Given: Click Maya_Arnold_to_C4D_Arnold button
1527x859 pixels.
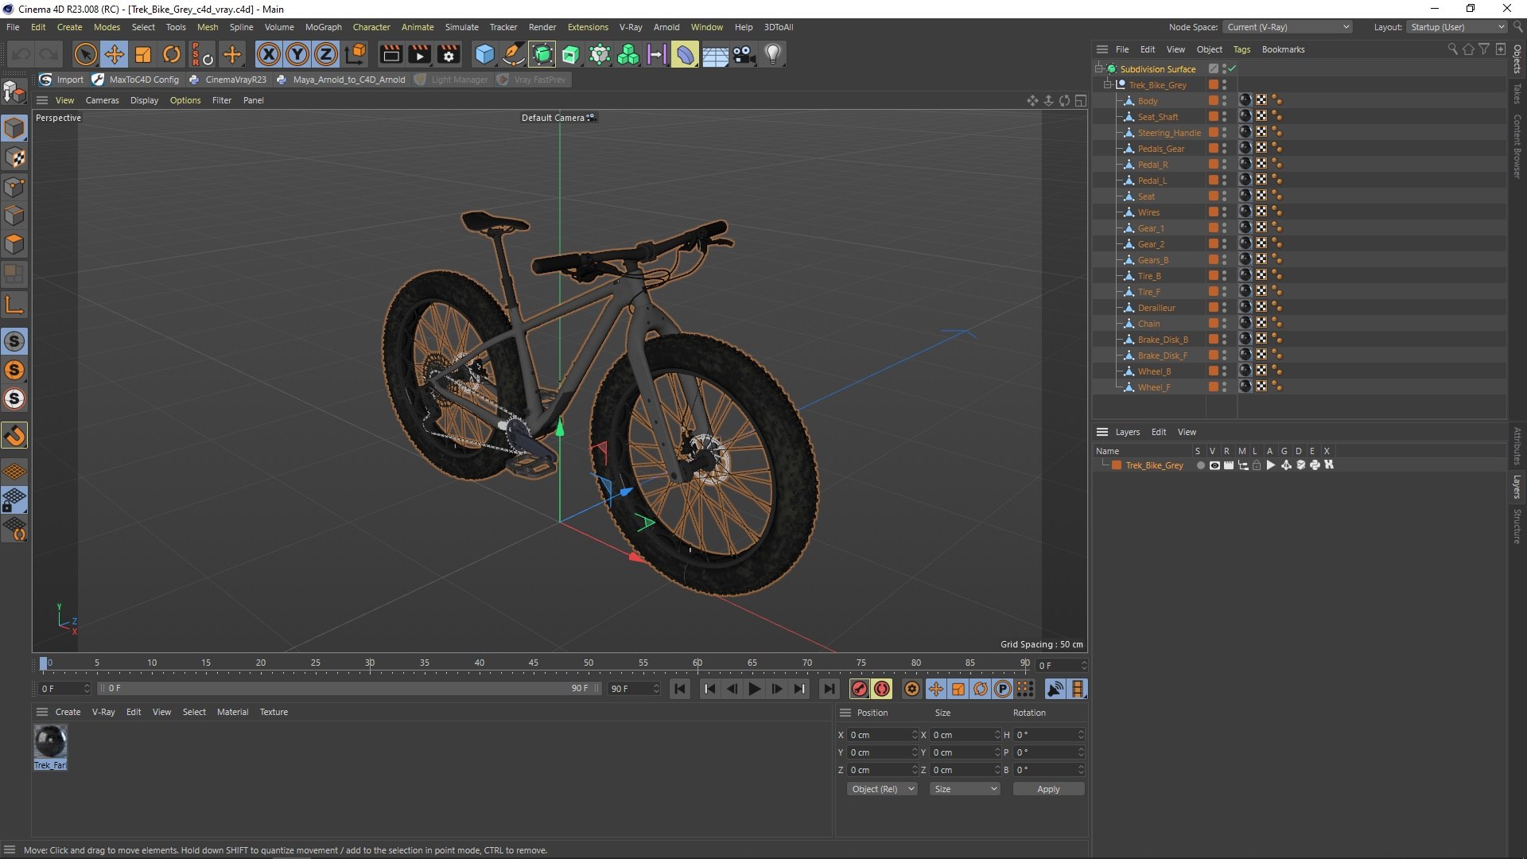Looking at the screenshot, I should coord(340,80).
